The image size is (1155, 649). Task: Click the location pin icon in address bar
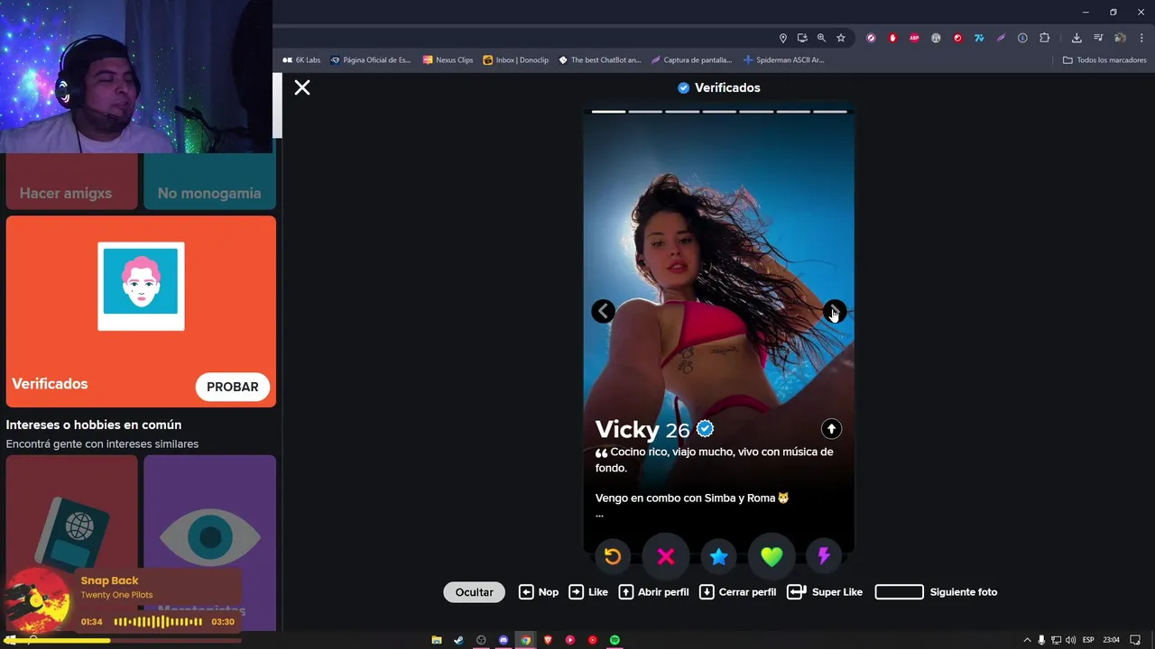tap(783, 38)
